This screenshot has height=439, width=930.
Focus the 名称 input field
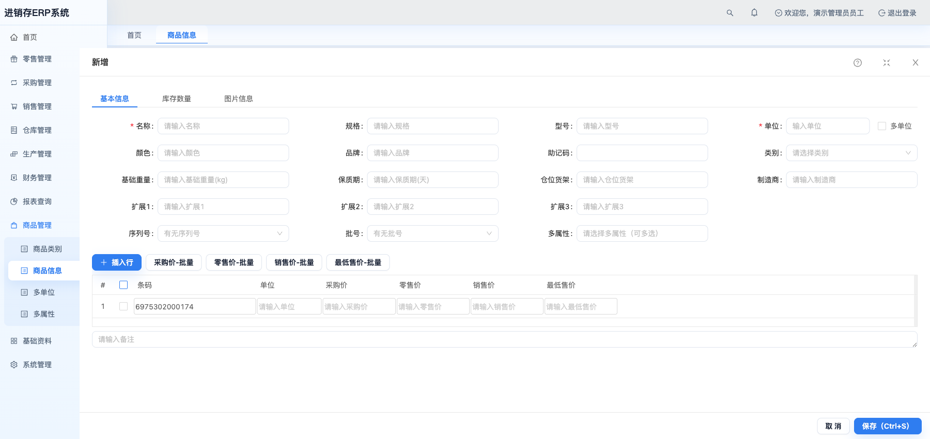[223, 126]
